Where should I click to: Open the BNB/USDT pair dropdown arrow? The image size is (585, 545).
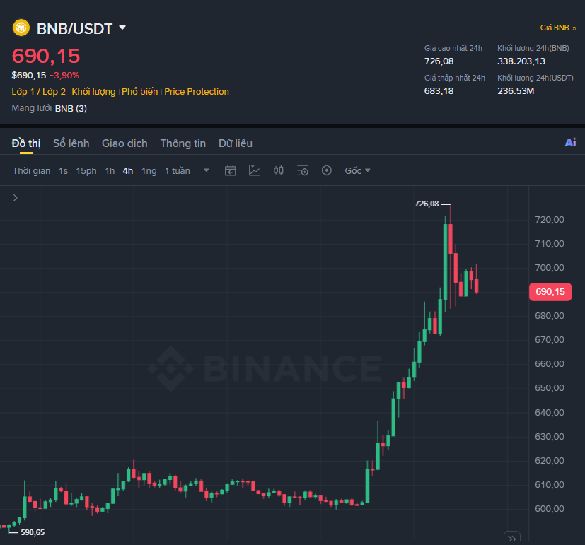[122, 28]
